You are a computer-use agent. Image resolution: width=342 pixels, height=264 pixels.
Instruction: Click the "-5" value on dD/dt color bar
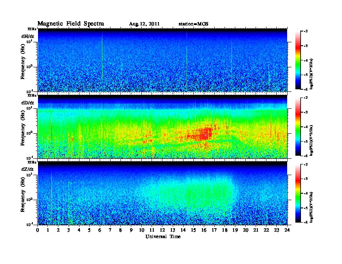[x=306, y=141]
